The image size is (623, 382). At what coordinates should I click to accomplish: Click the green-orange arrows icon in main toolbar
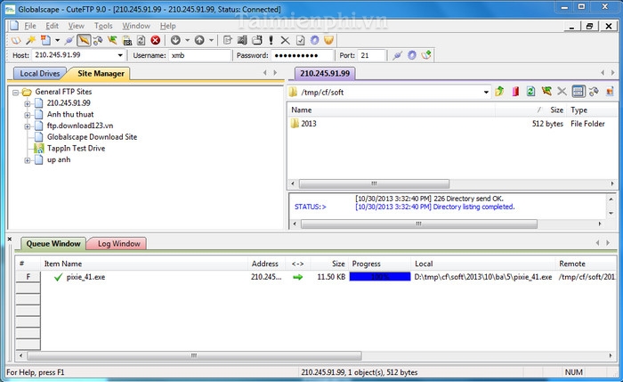(x=112, y=40)
